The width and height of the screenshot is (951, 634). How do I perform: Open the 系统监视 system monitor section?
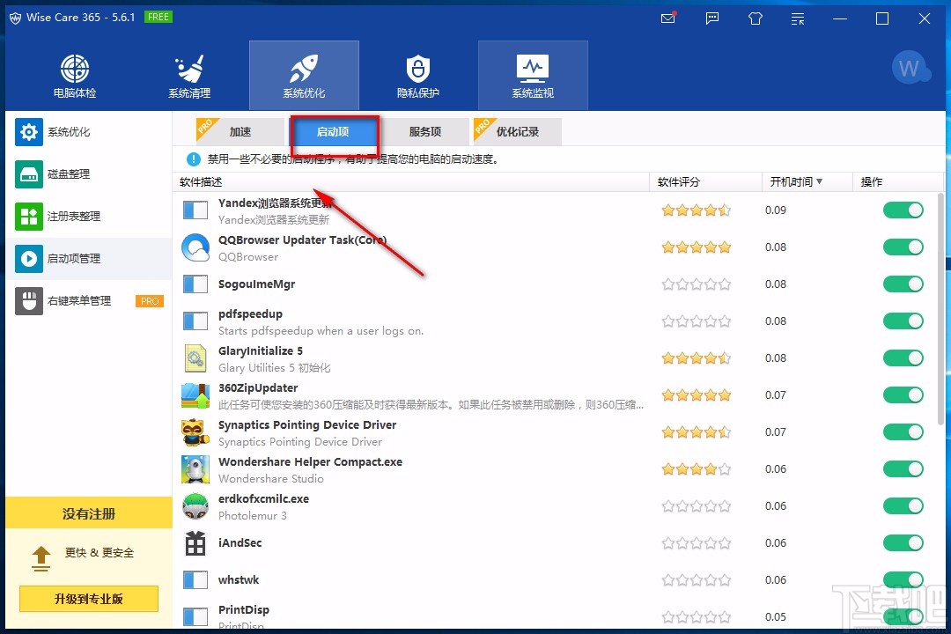pyautogui.click(x=533, y=76)
